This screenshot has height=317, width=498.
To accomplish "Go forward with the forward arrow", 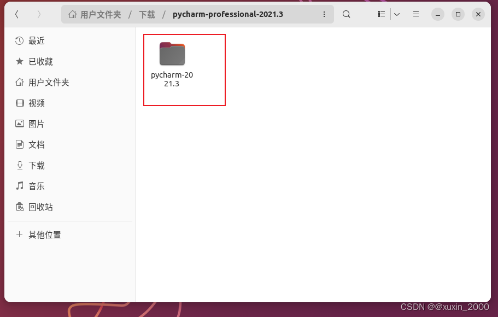I will coord(39,14).
